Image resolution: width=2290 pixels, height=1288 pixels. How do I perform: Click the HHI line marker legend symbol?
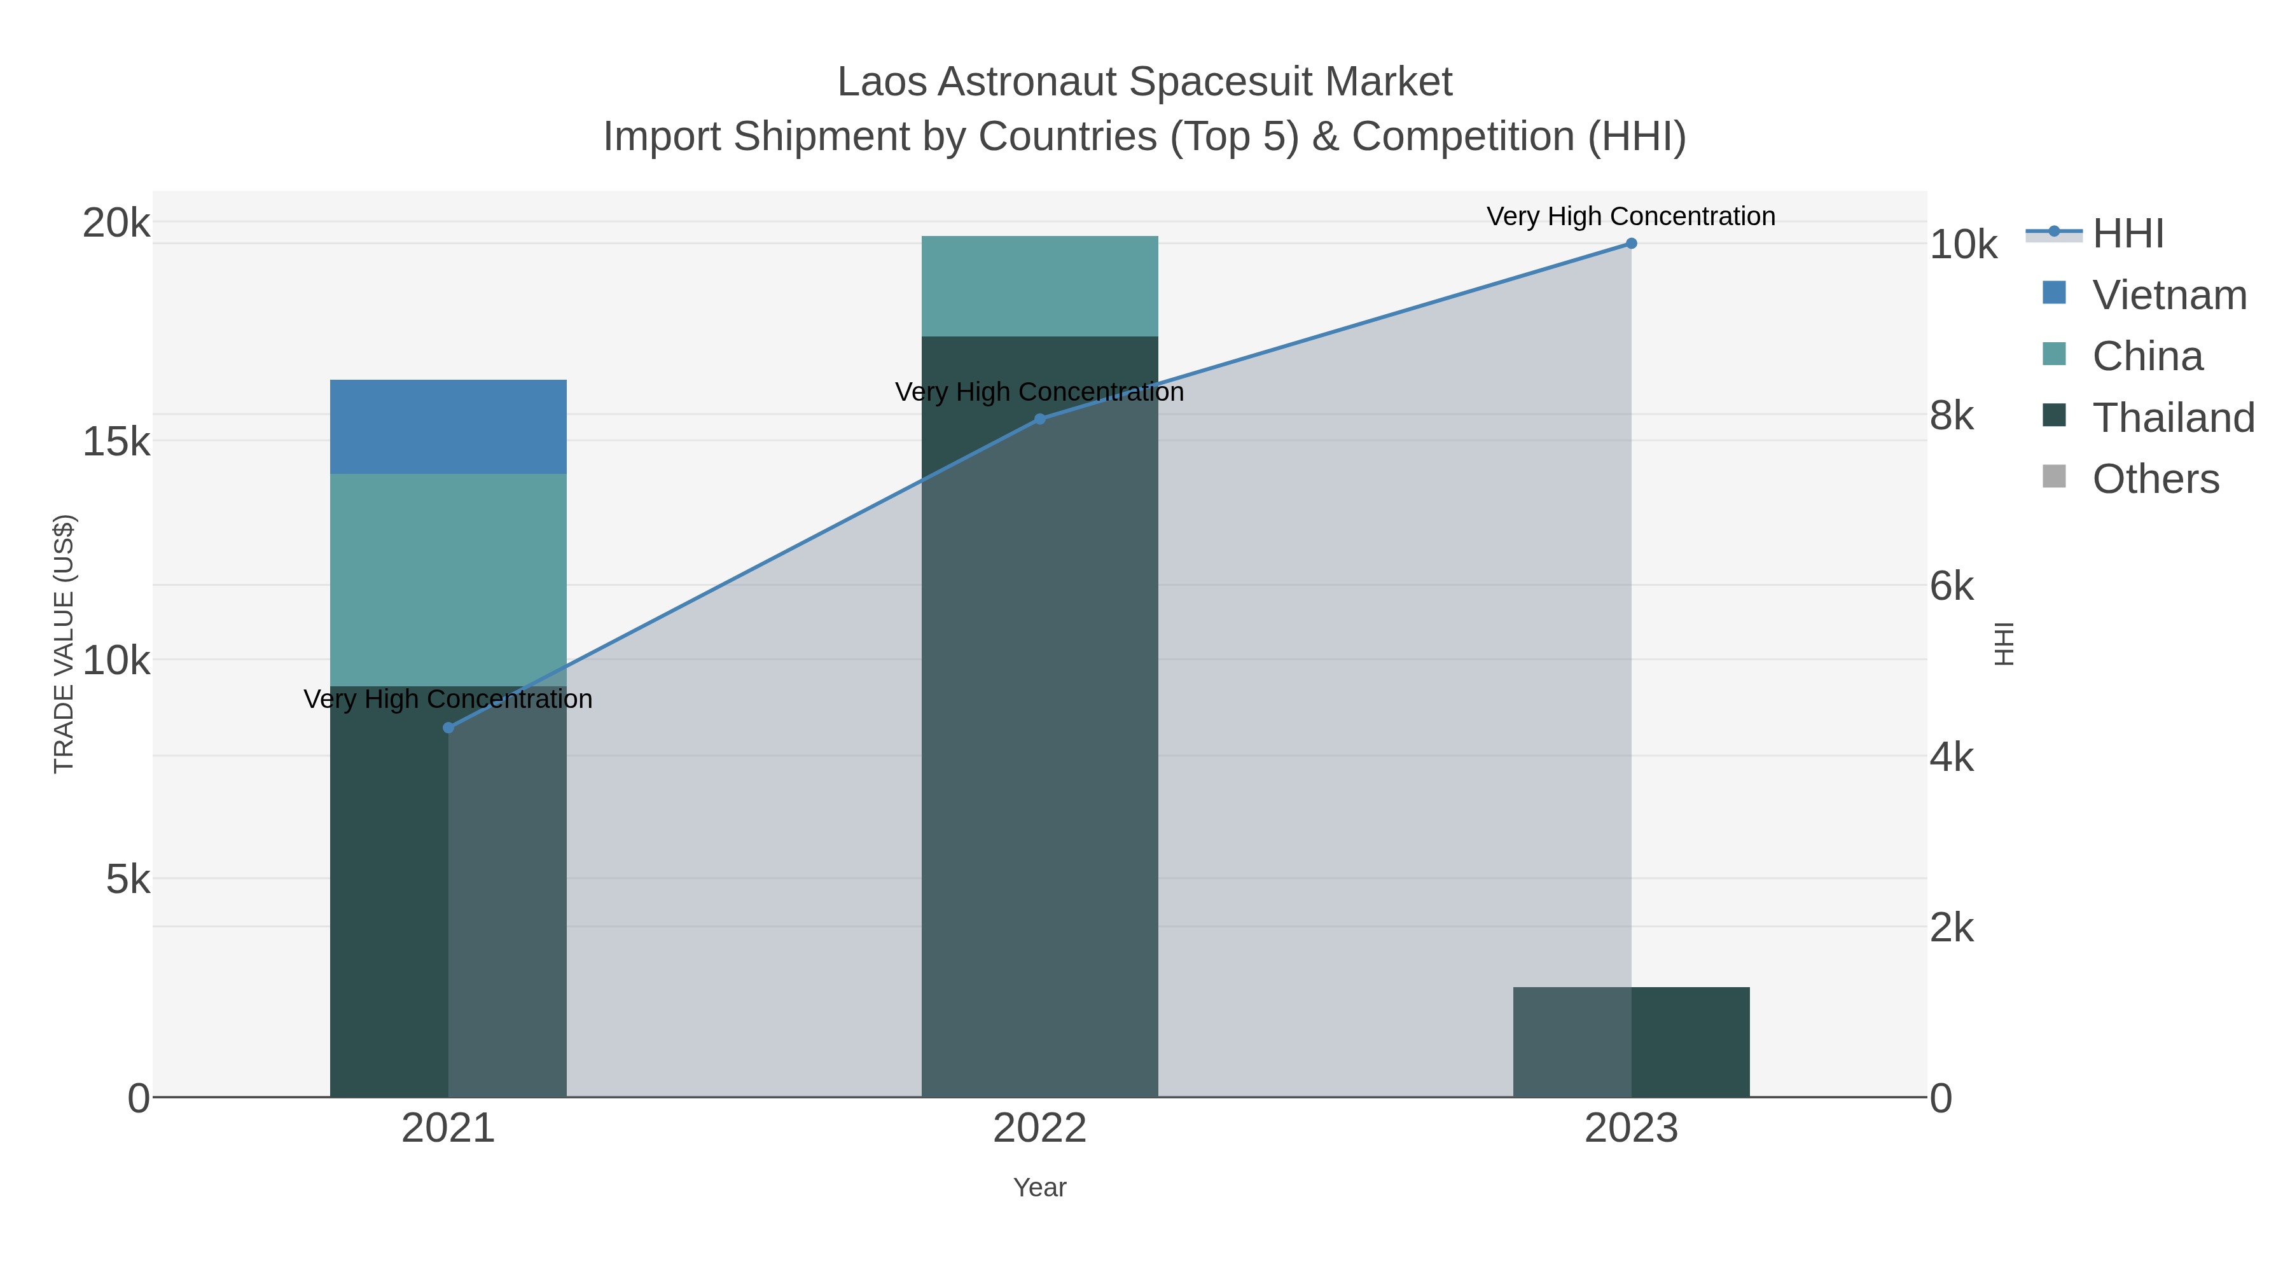click(x=2055, y=232)
